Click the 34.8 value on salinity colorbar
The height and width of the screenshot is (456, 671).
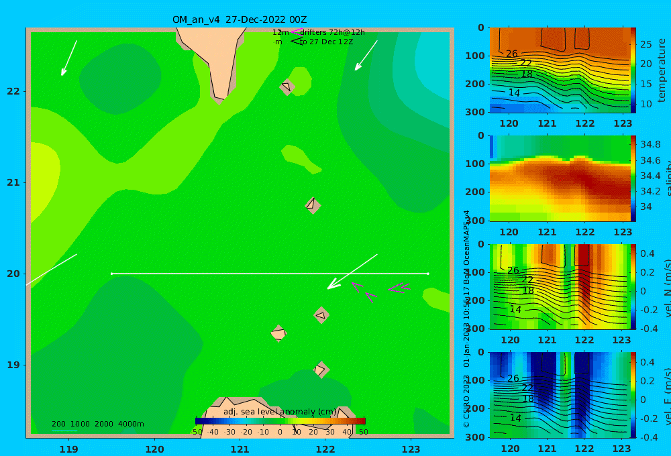click(650, 144)
